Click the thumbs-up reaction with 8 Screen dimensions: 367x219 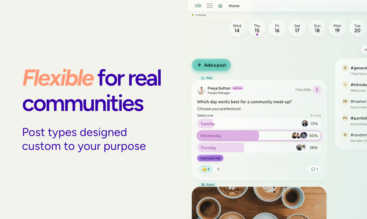coord(205,169)
